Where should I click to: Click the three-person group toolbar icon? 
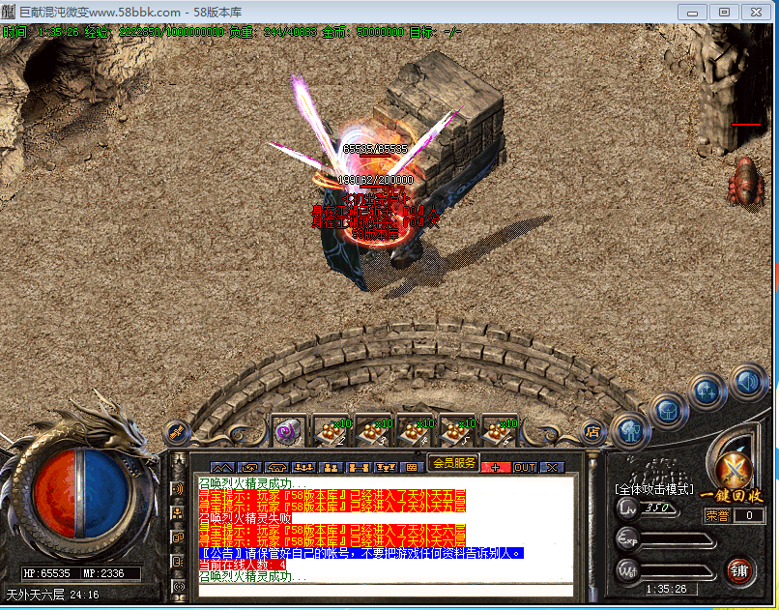pos(304,468)
